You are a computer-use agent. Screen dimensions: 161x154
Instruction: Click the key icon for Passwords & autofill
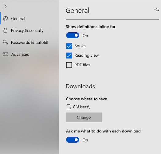pyautogui.click(x=5, y=42)
